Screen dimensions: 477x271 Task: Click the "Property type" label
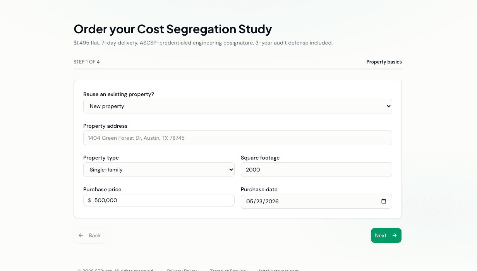tap(101, 158)
